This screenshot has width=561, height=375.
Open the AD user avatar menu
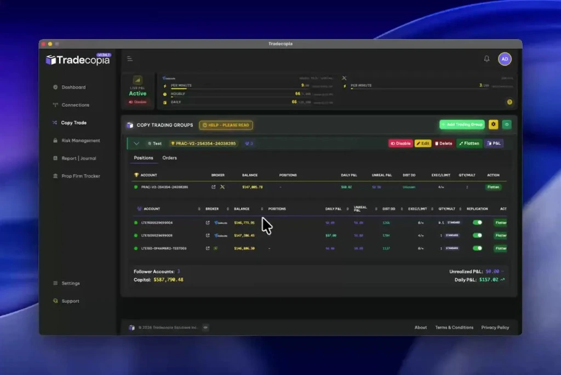(505, 59)
